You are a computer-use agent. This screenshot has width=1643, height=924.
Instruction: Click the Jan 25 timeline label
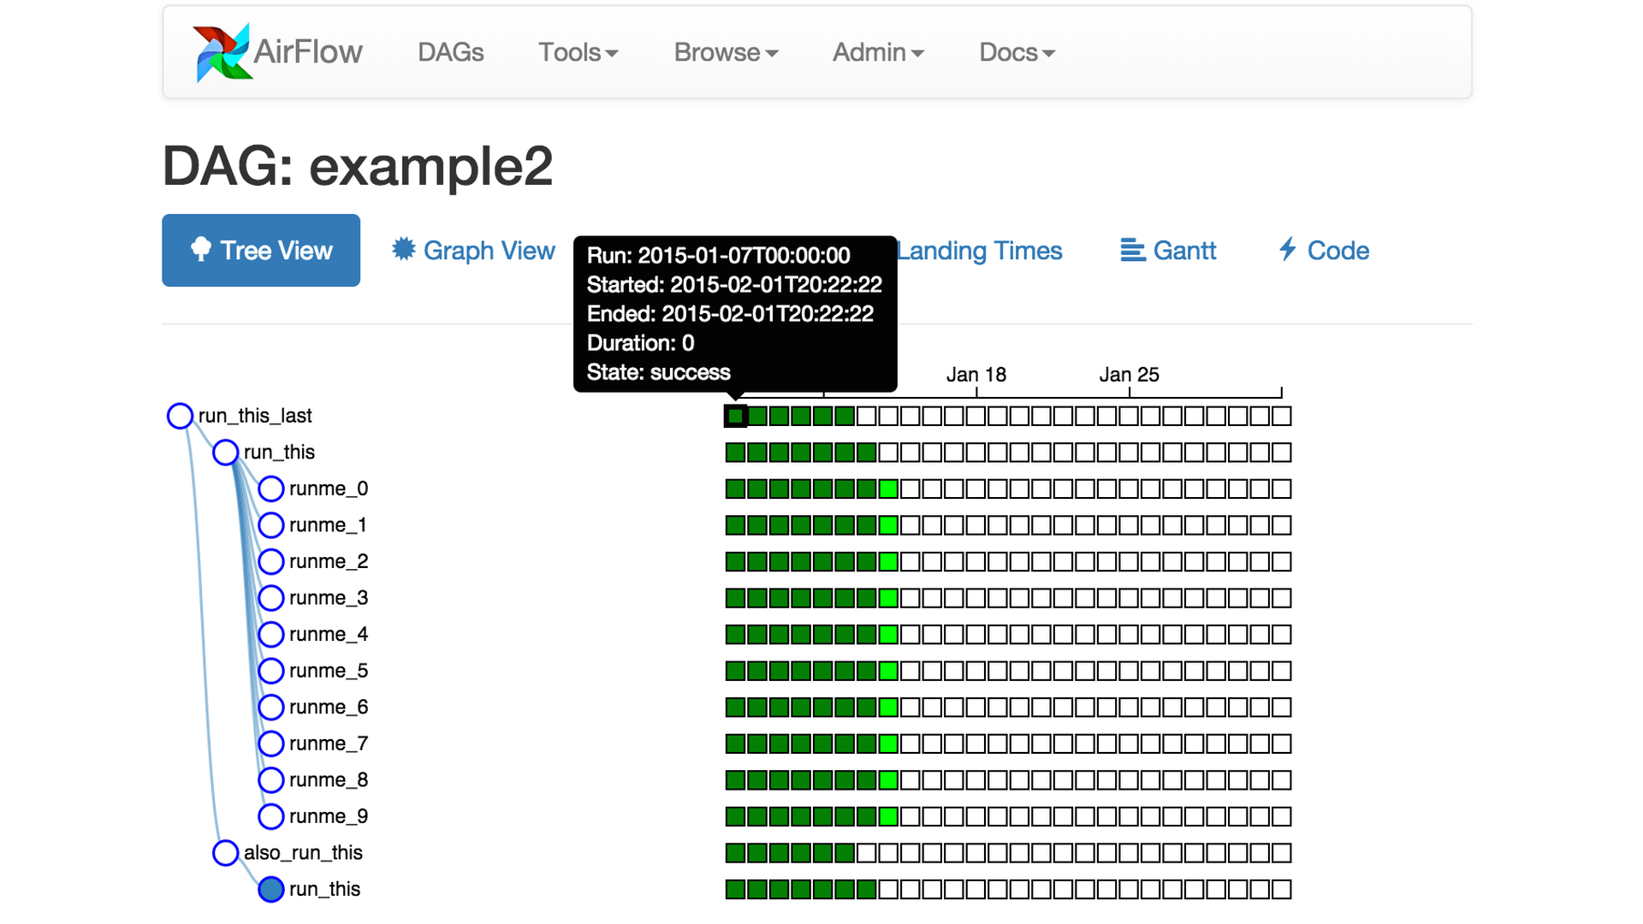tap(1129, 375)
